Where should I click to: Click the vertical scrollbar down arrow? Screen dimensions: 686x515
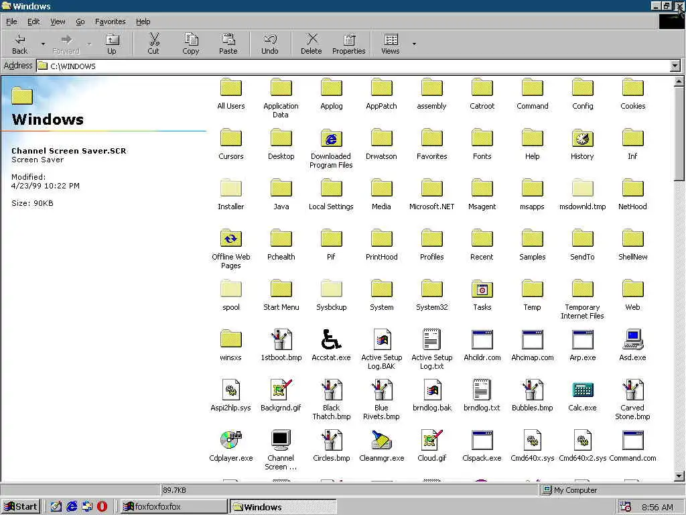pos(679,475)
